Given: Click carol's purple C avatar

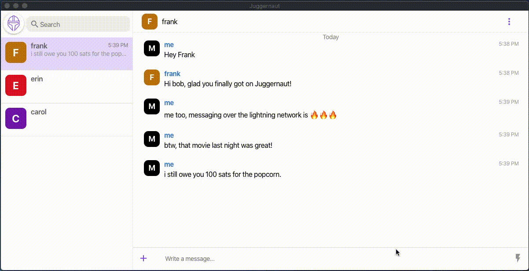Looking at the screenshot, I should pyautogui.click(x=16, y=118).
